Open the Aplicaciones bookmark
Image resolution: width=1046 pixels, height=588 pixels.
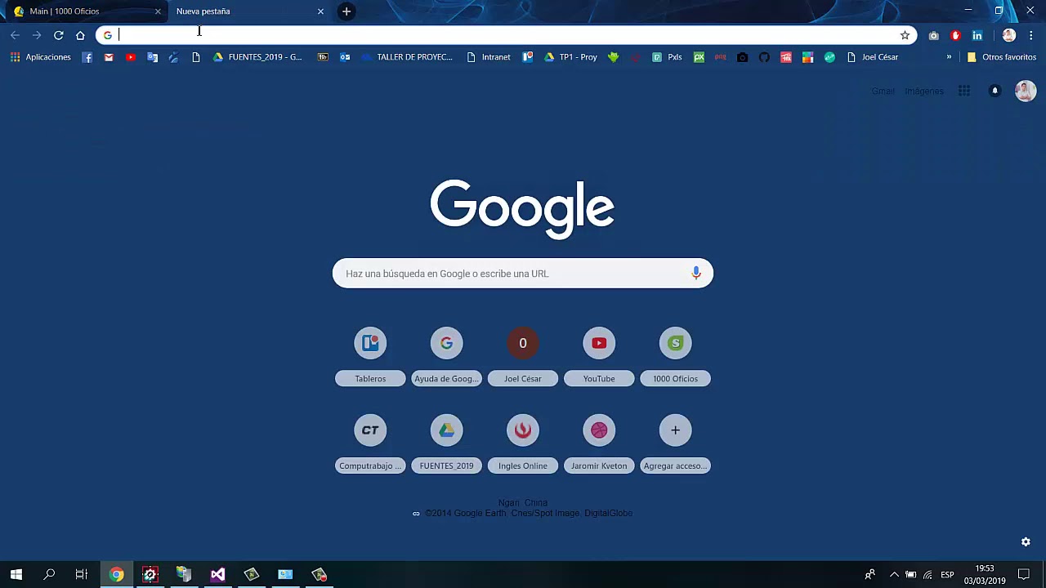(x=40, y=57)
